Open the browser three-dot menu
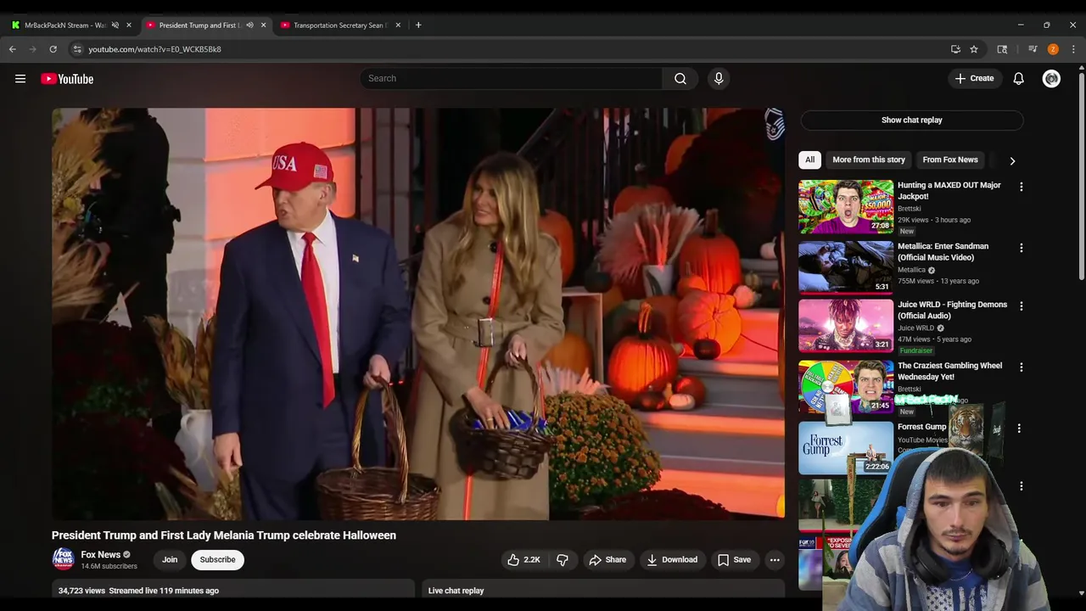Viewport: 1086px width, 611px height. (1073, 49)
